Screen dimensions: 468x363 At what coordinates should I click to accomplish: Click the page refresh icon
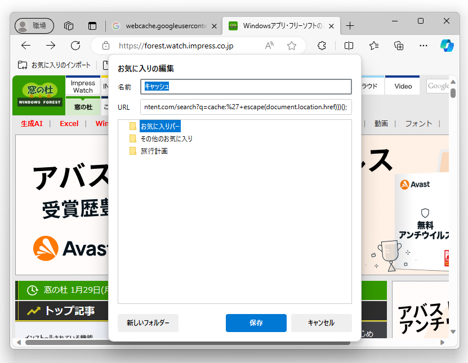tap(76, 46)
